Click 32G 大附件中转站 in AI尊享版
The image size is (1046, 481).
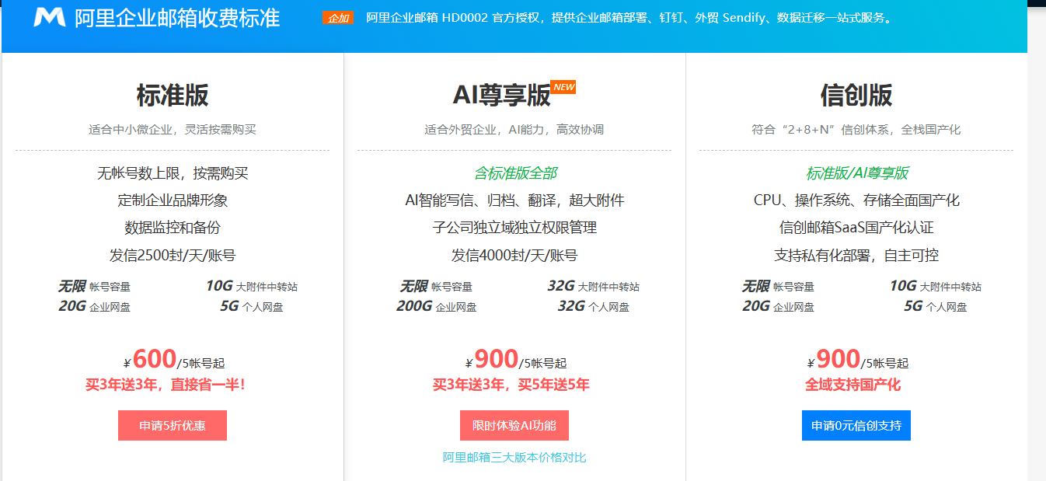[593, 286]
